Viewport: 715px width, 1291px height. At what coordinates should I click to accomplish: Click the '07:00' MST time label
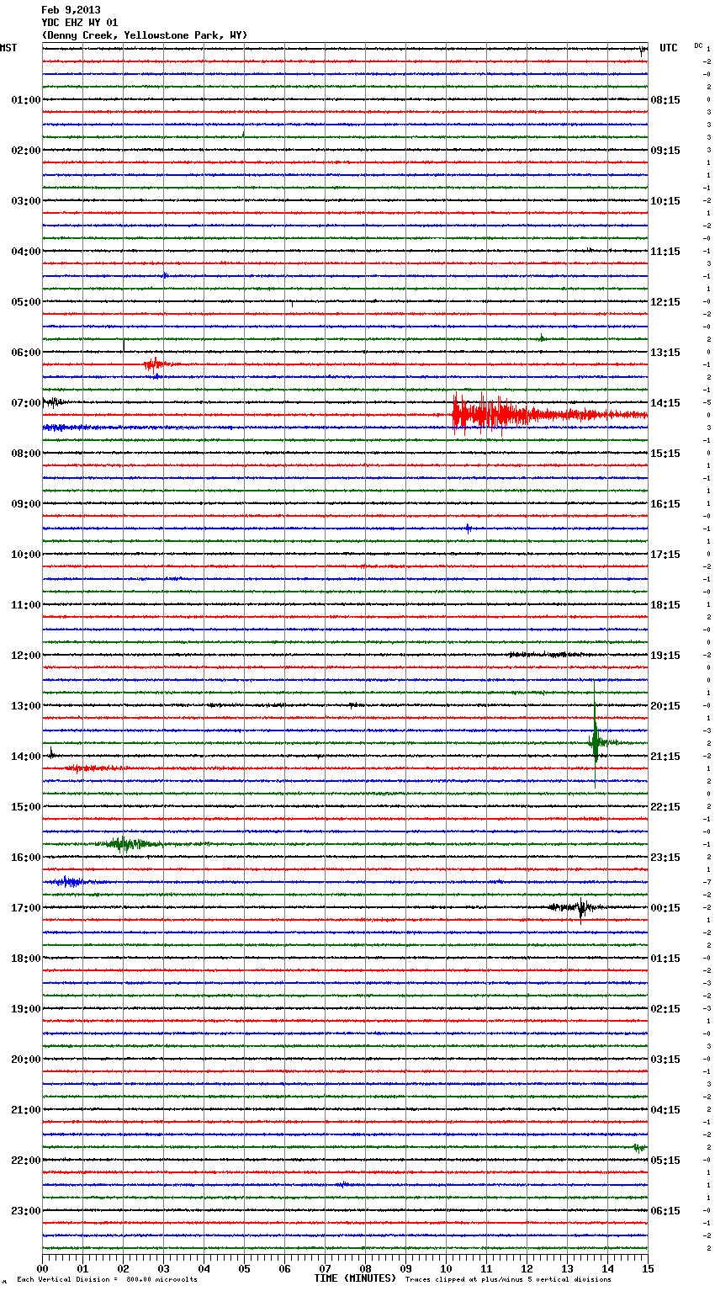(x=26, y=403)
